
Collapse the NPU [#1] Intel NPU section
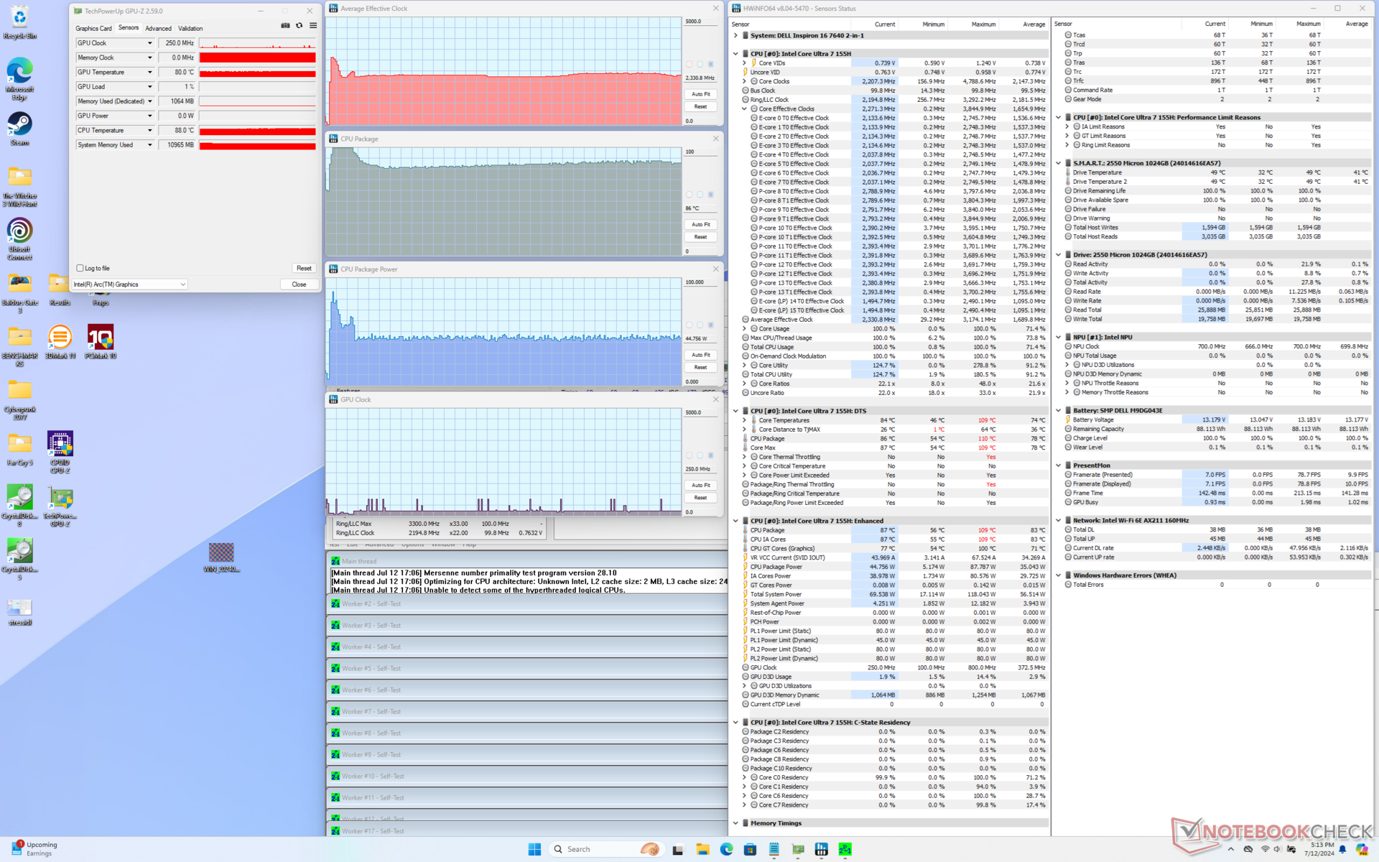[1059, 337]
